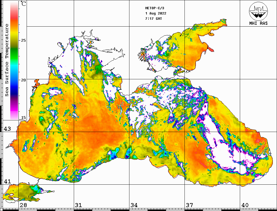Click latitude label "43"
This screenshot has width=277, height=211.
7,129
